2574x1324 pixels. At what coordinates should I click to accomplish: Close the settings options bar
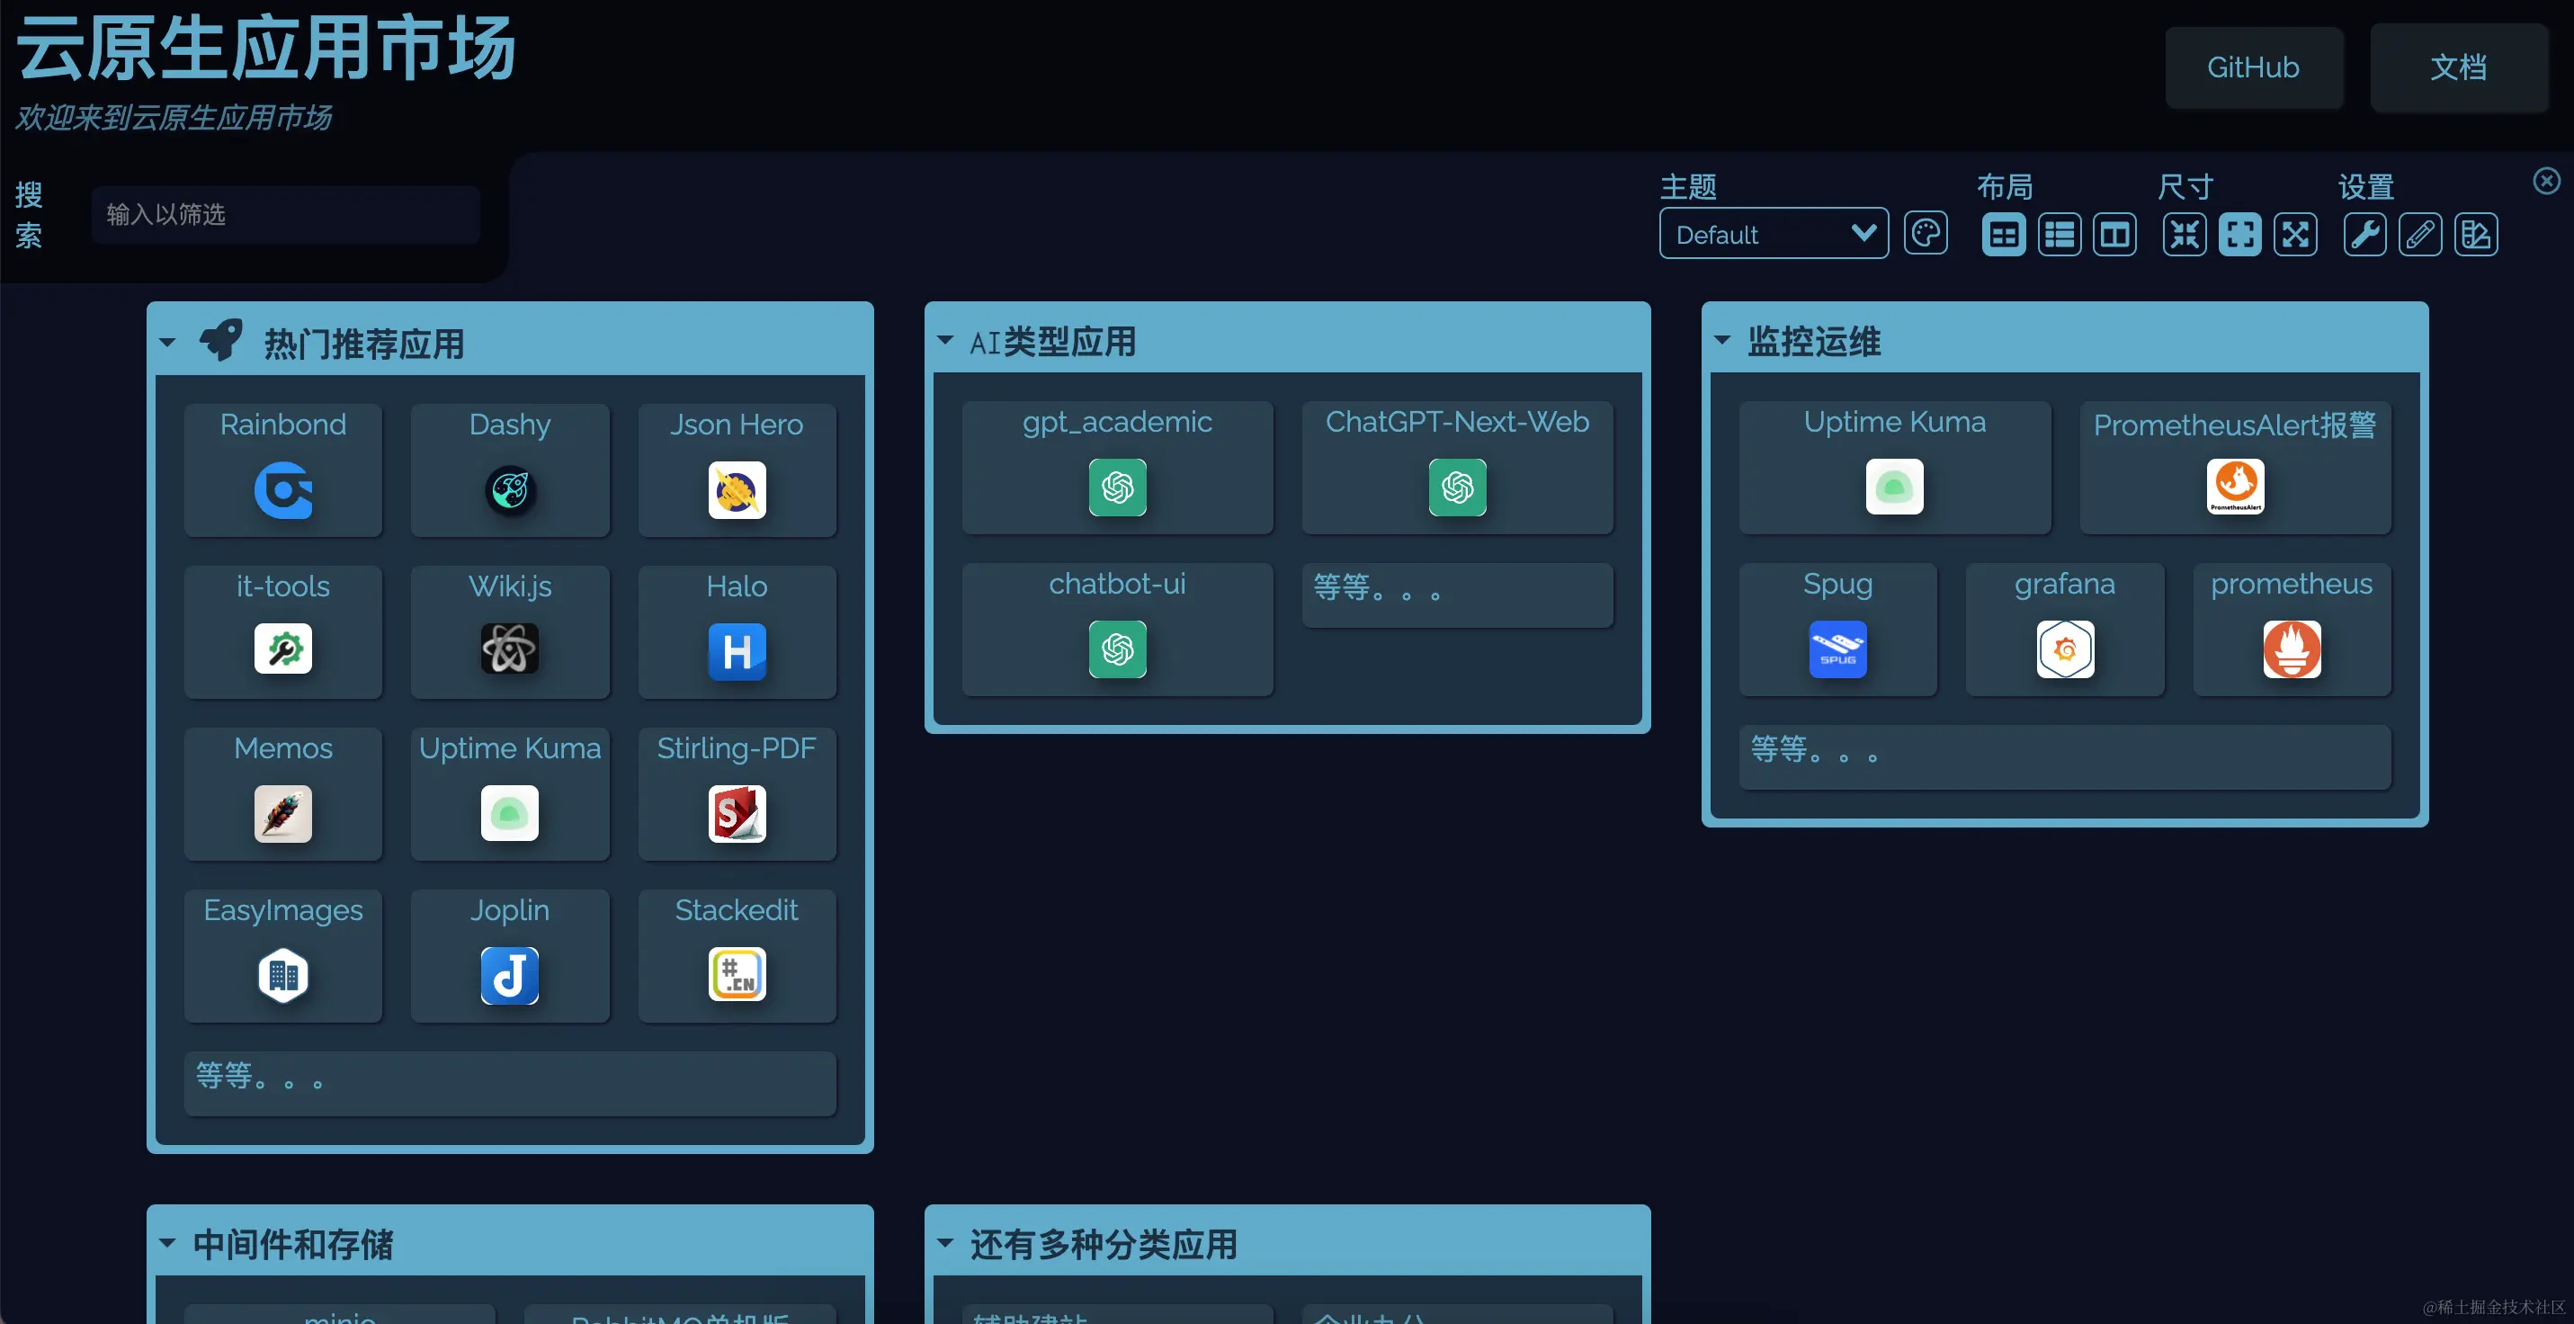tap(2547, 181)
